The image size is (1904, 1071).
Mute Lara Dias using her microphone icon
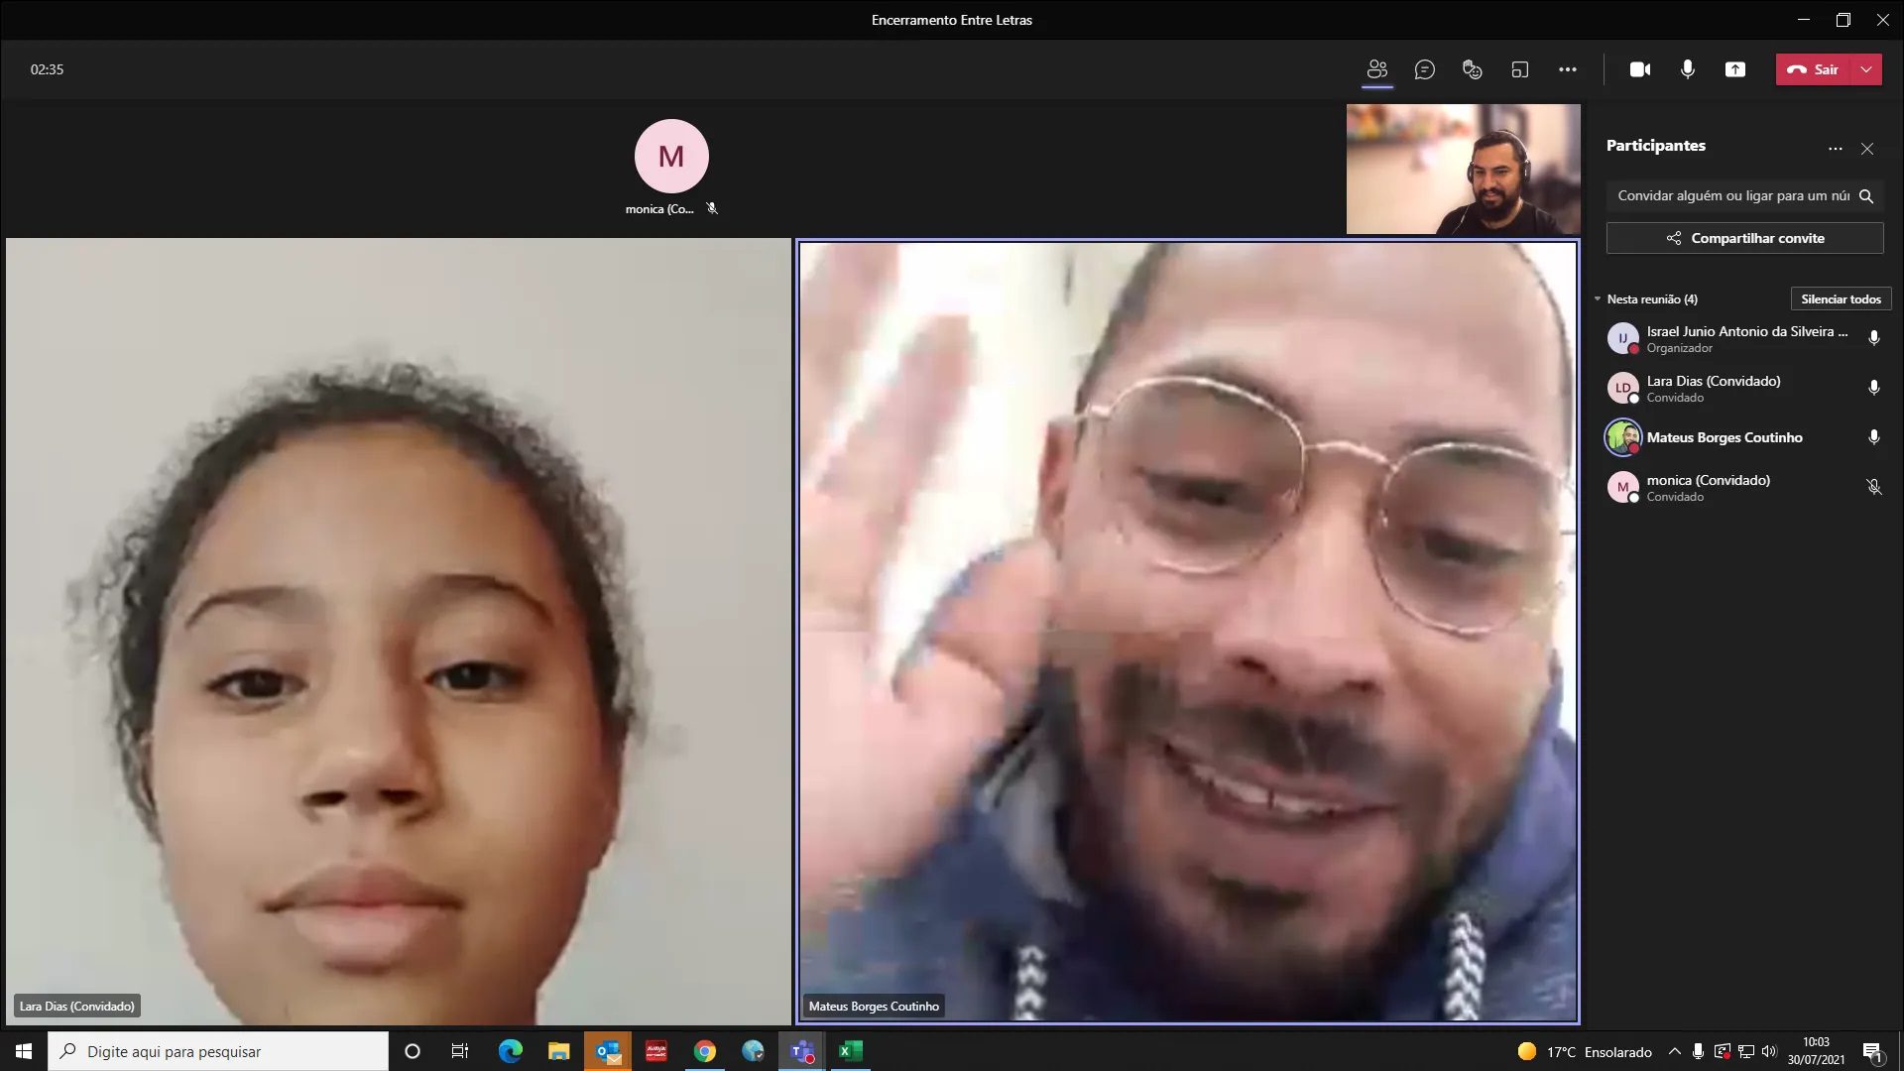(1873, 388)
